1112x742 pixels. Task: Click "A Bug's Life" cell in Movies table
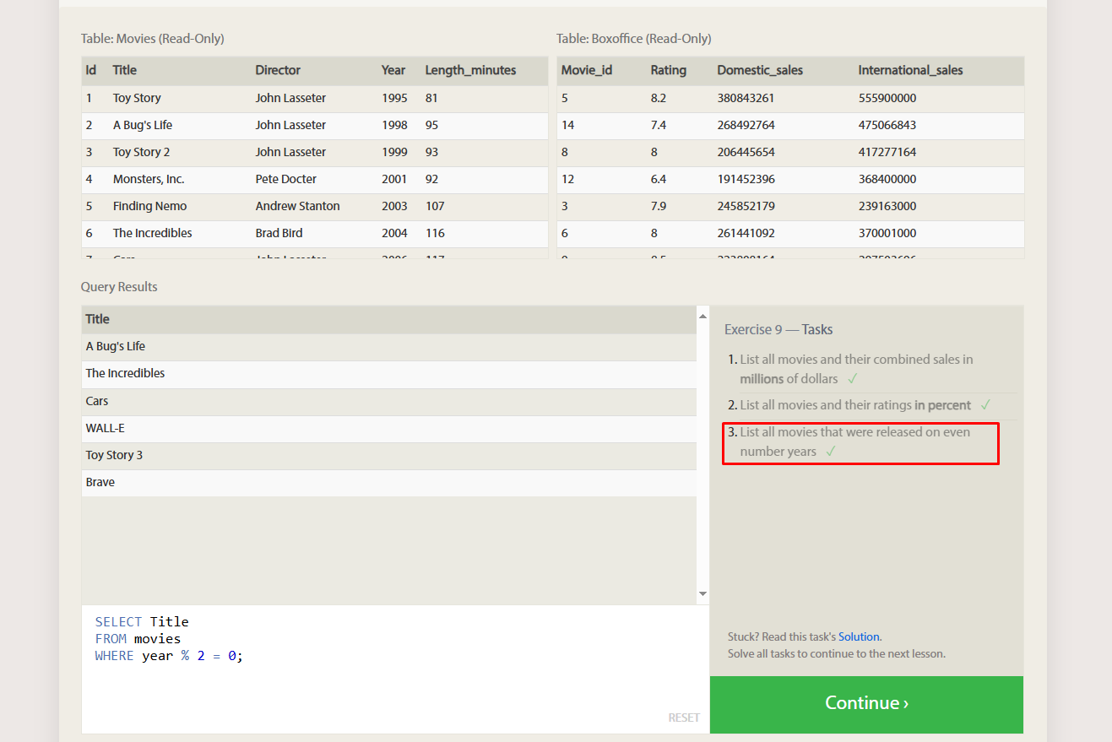click(143, 125)
